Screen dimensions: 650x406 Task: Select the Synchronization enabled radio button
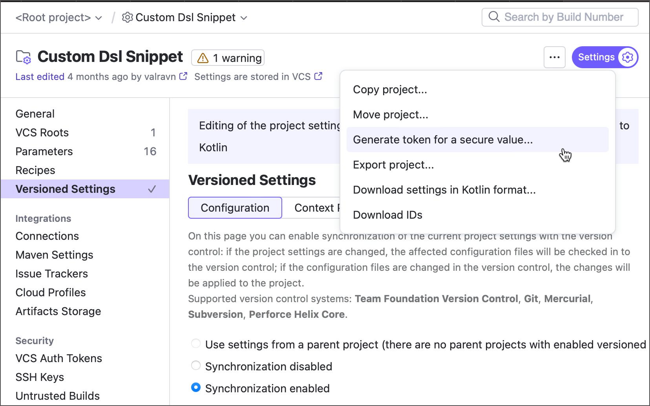[196, 387]
